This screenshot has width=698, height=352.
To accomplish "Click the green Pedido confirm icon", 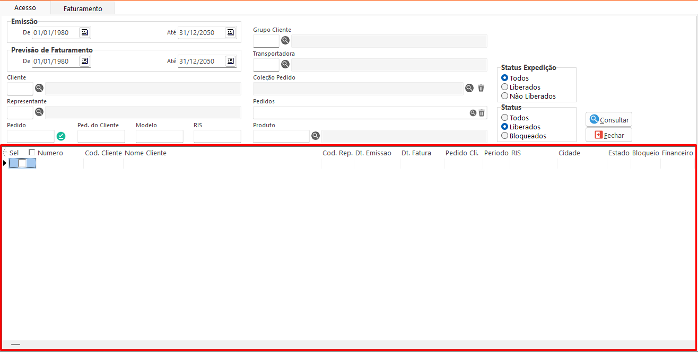I will pyautogui.click(x=61, y=136).
